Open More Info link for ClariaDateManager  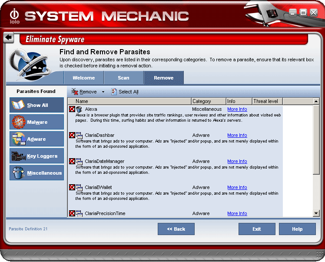point(237,162)
